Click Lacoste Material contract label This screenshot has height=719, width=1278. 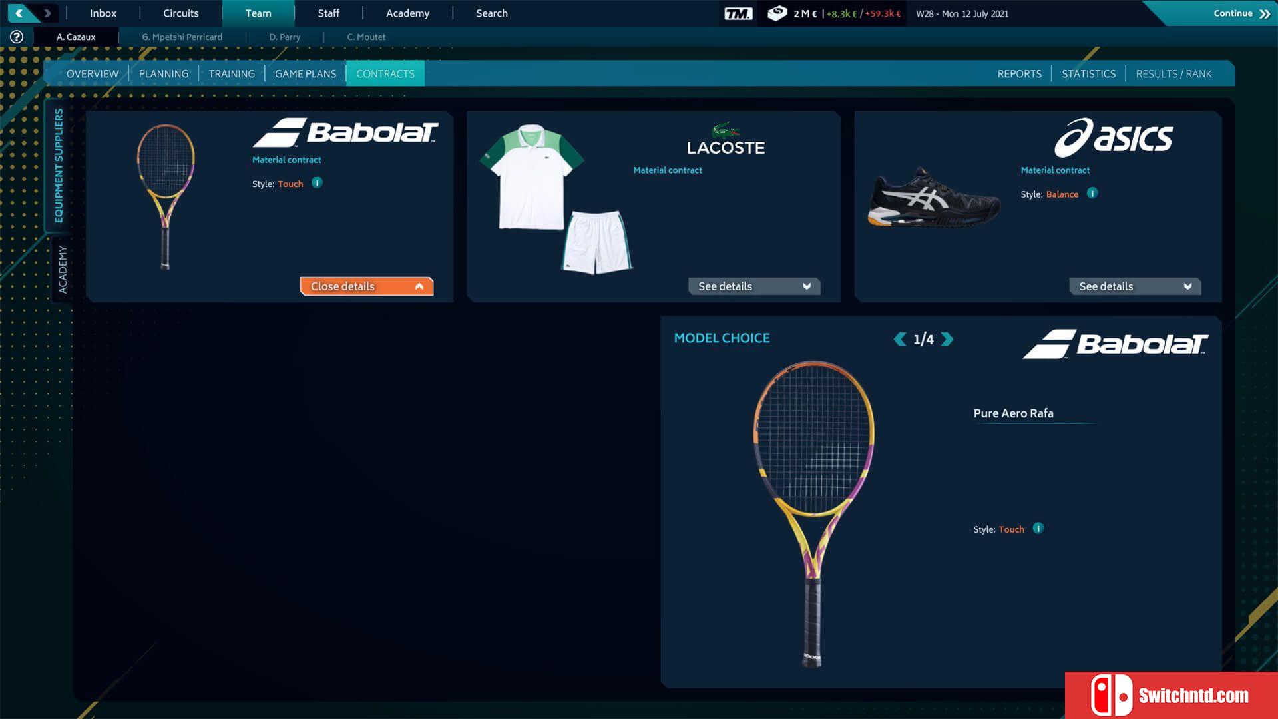tap(668, 170)
